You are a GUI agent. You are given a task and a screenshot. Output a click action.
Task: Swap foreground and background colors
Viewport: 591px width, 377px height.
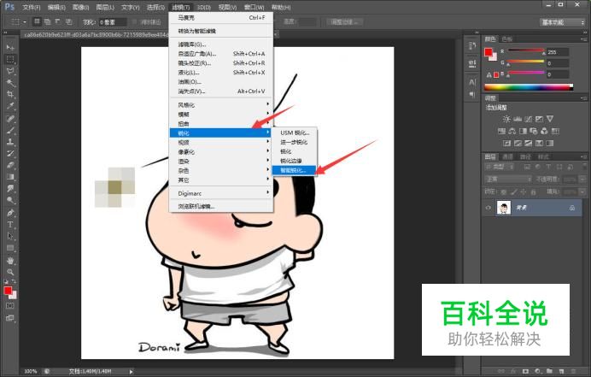(x=14, y=281)
